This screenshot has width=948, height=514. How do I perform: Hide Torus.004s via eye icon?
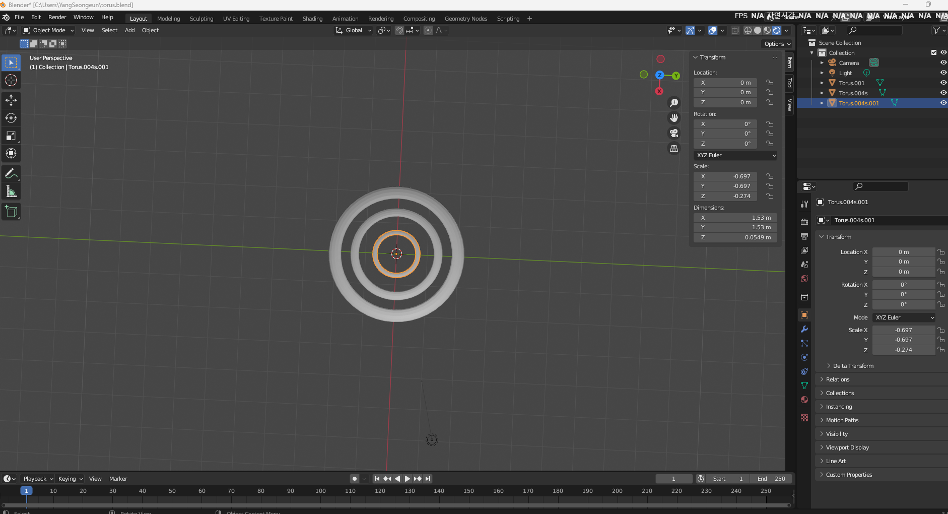click(x=943, y=93)
